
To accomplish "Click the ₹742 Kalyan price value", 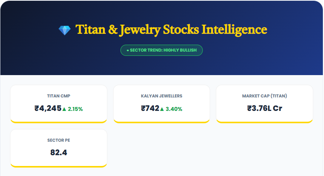I will [150, 108].
